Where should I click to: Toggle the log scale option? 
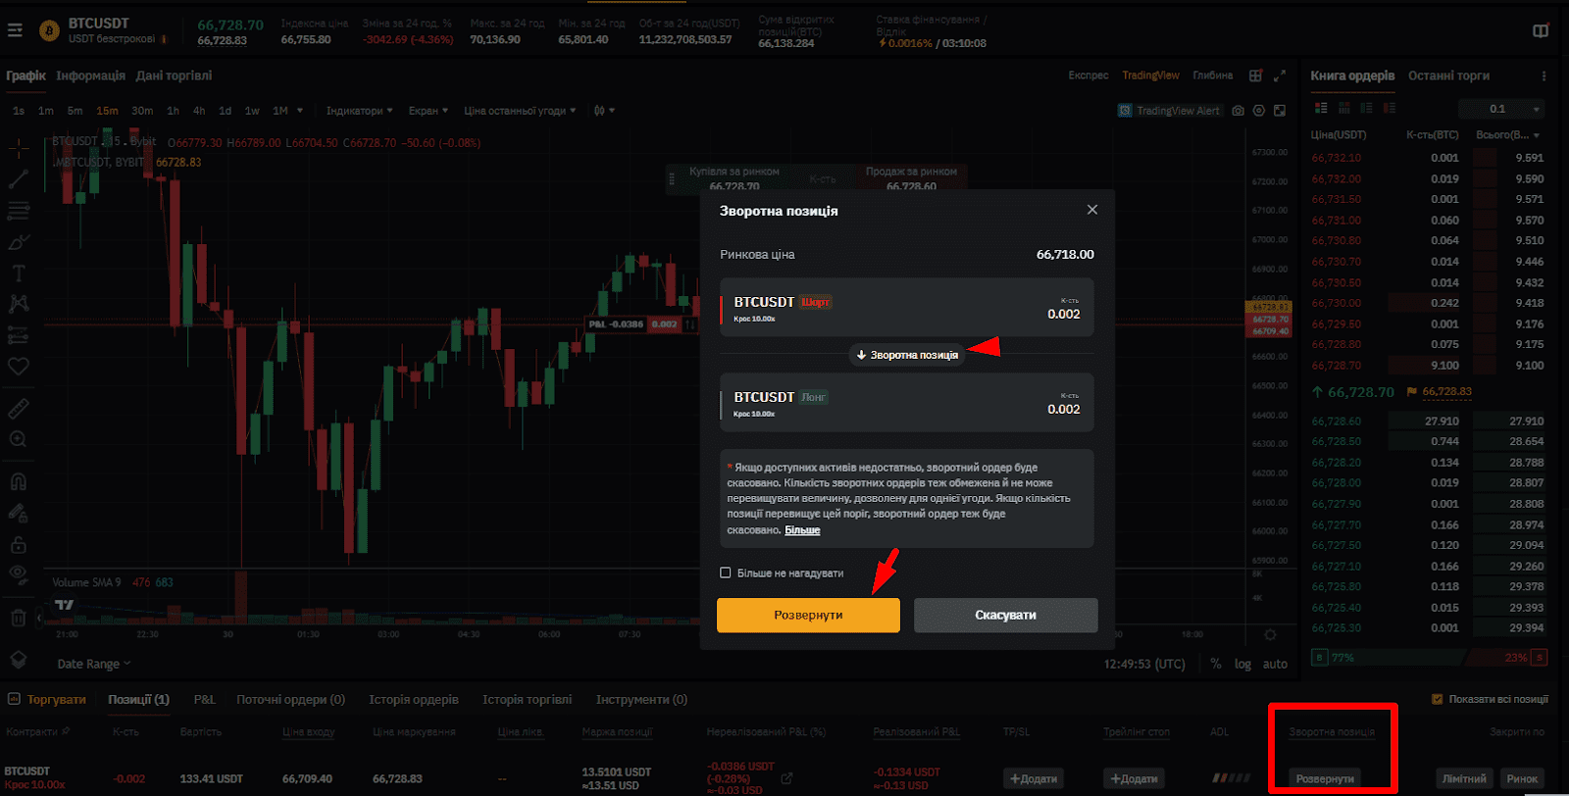(1242, 664)
